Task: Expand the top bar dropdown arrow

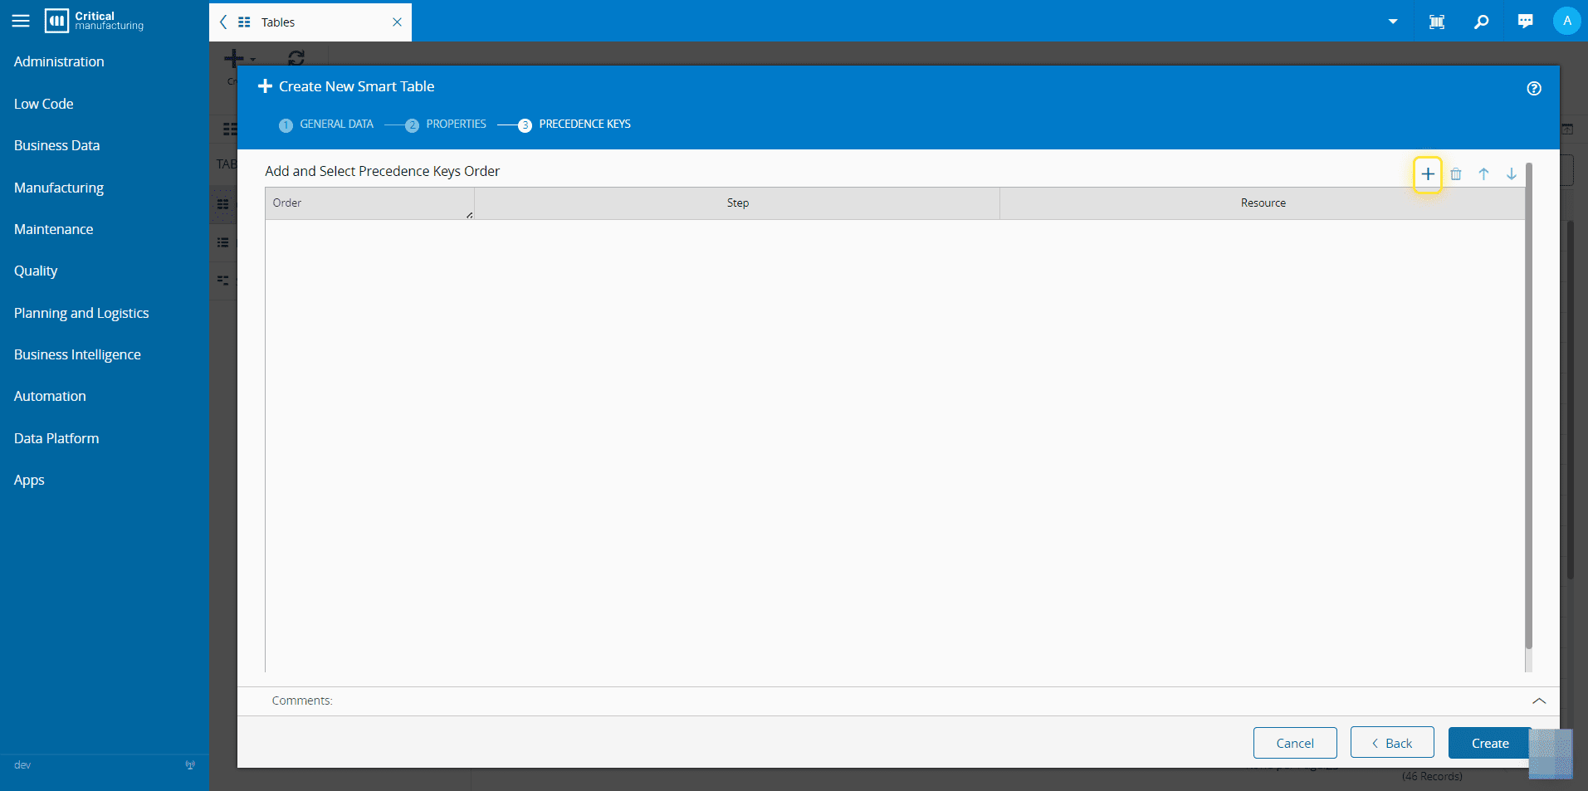Action: pyautogui.click(x=1393, y=22)
